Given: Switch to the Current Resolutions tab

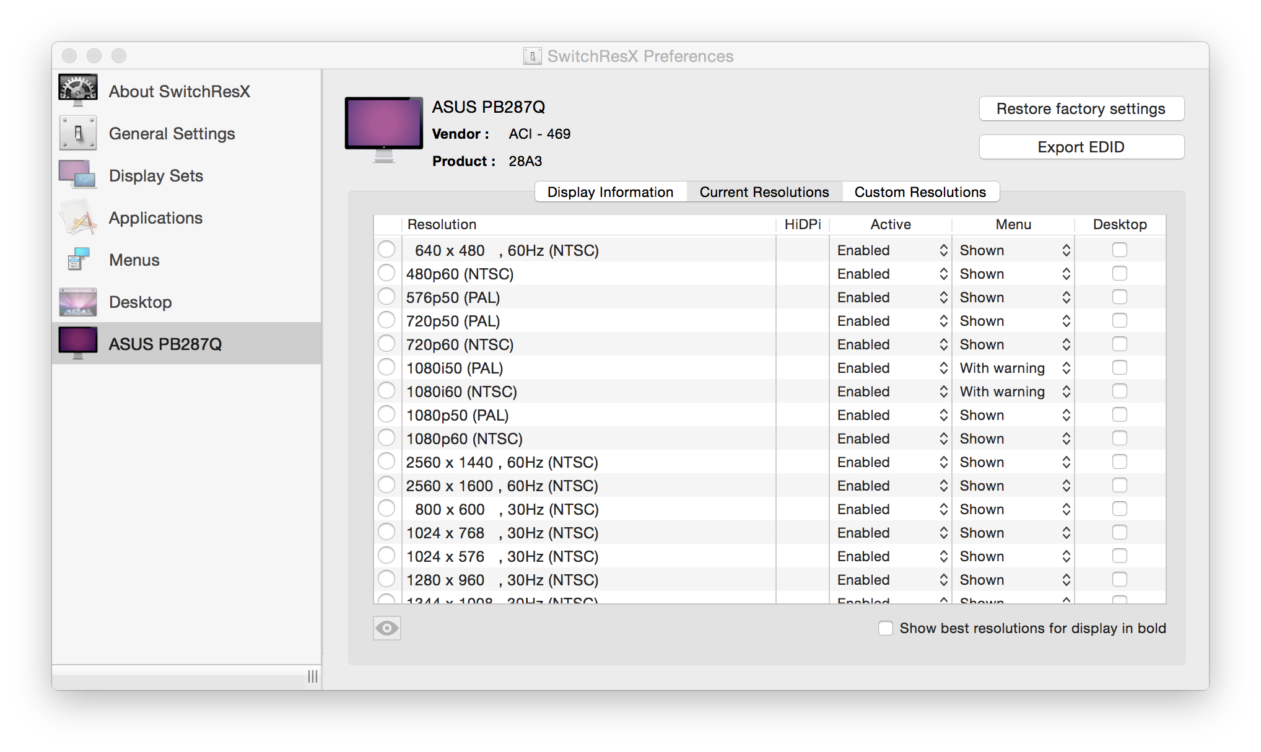Looking at the screenshot, I should (764, 192).
